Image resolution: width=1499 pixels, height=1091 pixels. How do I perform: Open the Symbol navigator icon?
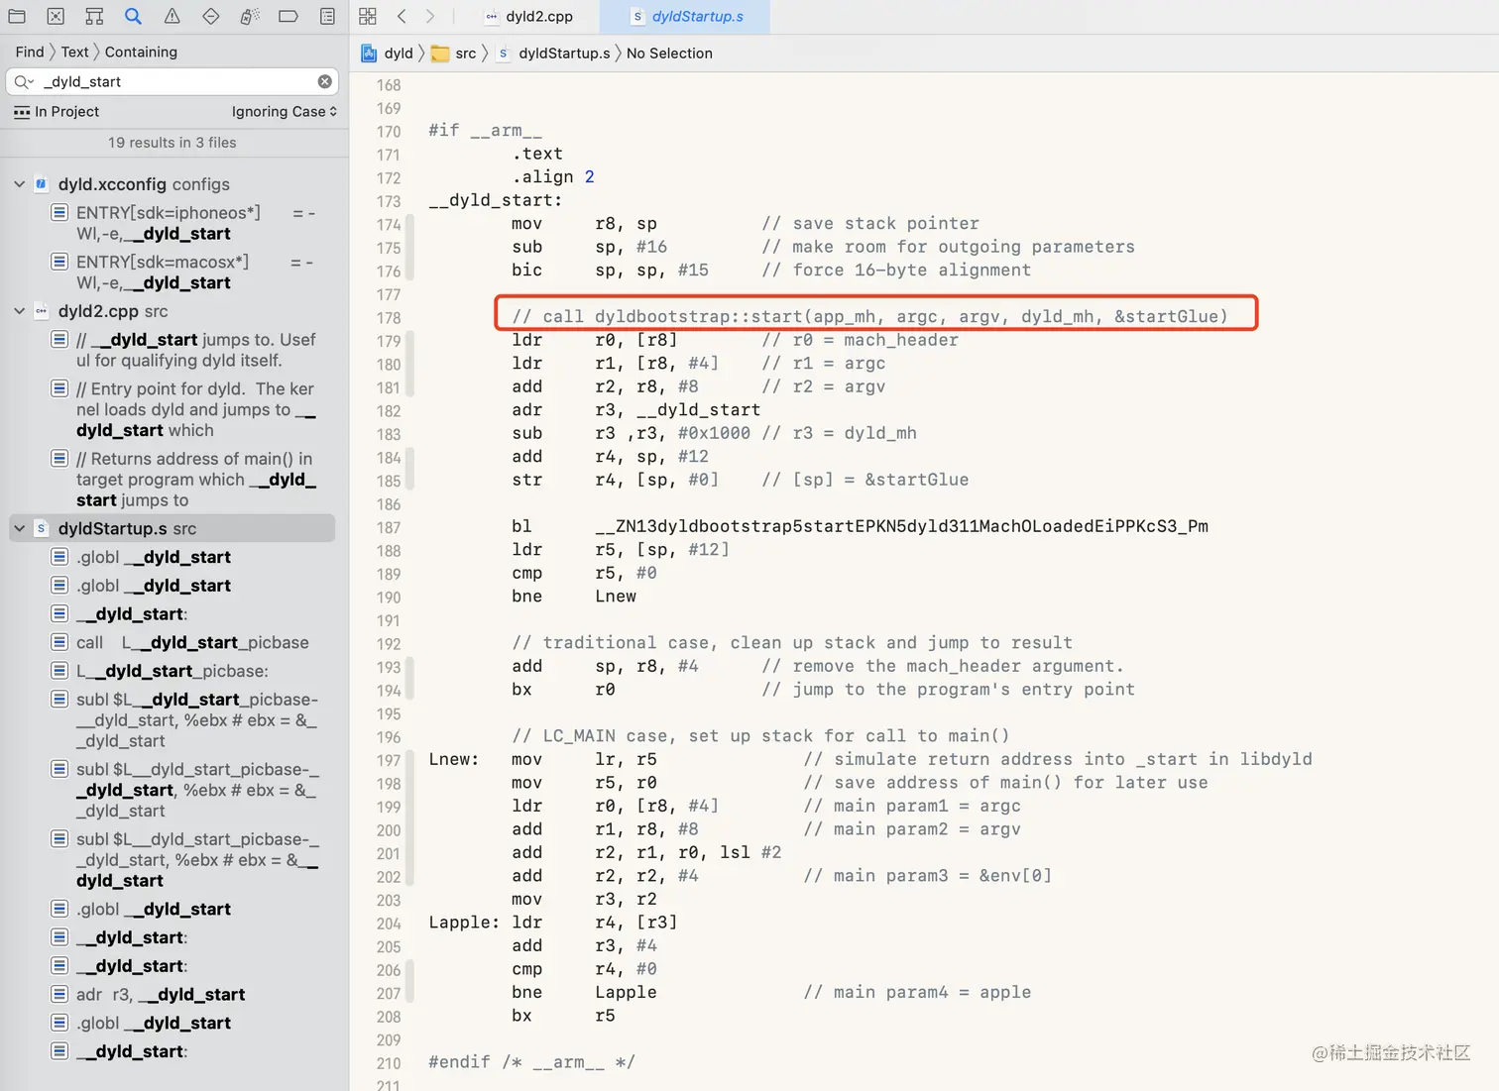click(x=94, y=16)
